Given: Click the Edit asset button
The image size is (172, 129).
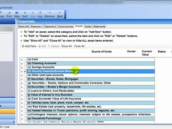Looking at the screenshot, I should point(42,46).
